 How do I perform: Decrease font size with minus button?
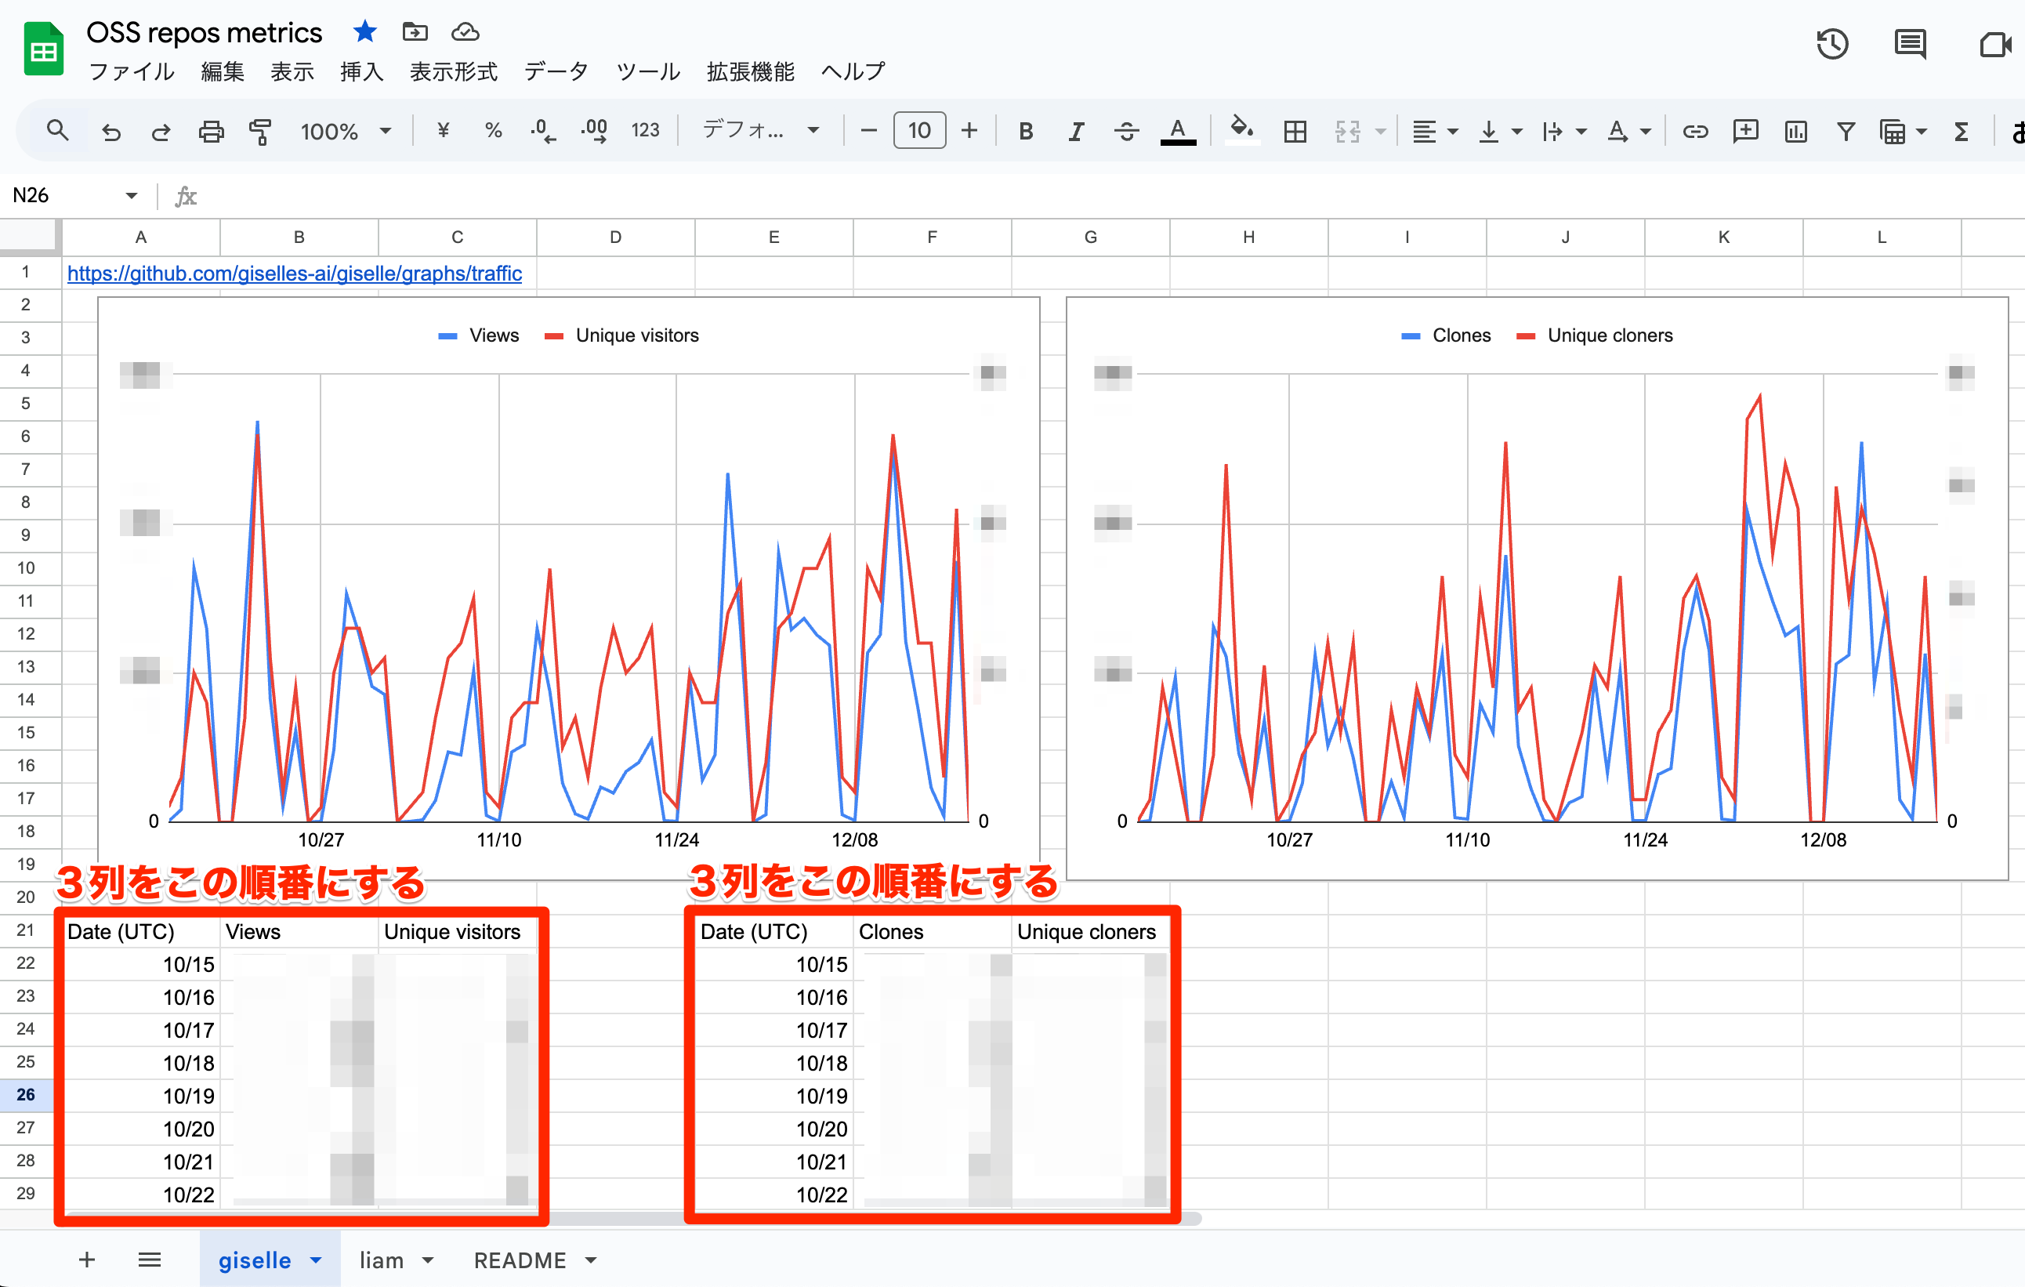pyautogui.click(x=869, y=130)
